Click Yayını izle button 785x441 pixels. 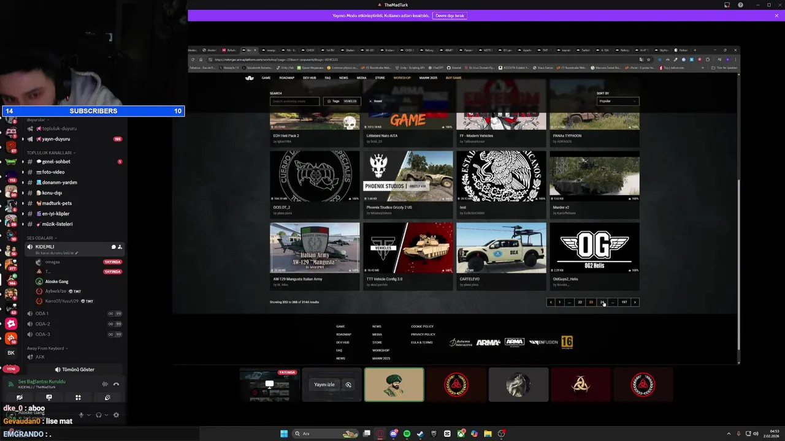324,385
